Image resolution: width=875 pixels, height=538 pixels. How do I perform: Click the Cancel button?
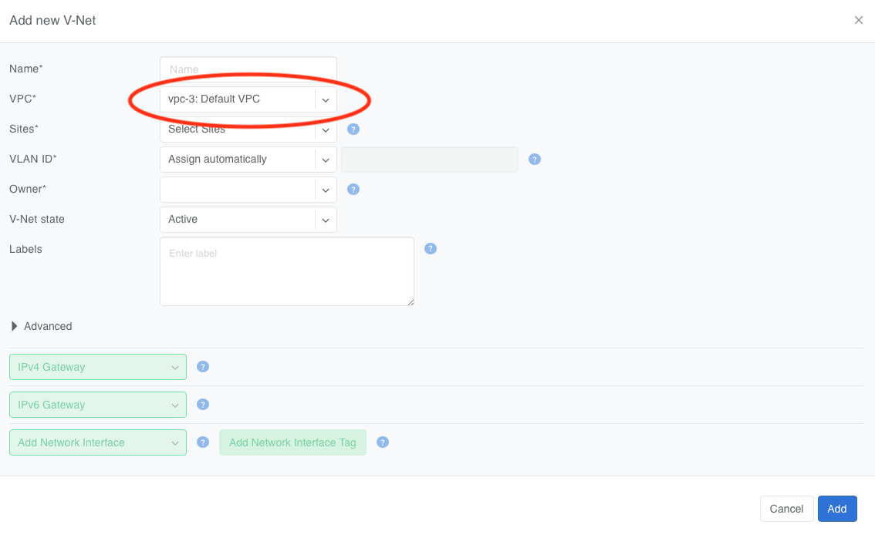(786, 509)
